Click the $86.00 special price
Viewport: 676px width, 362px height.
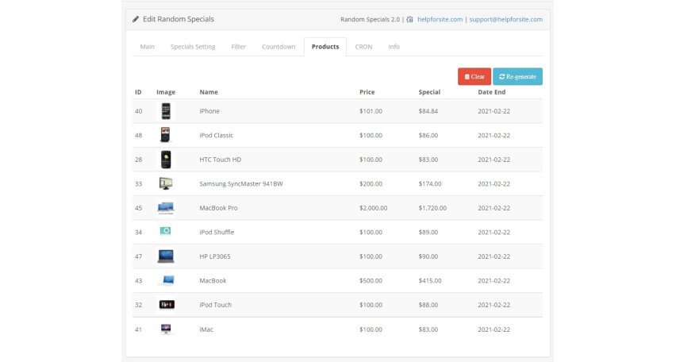[428, 135]
